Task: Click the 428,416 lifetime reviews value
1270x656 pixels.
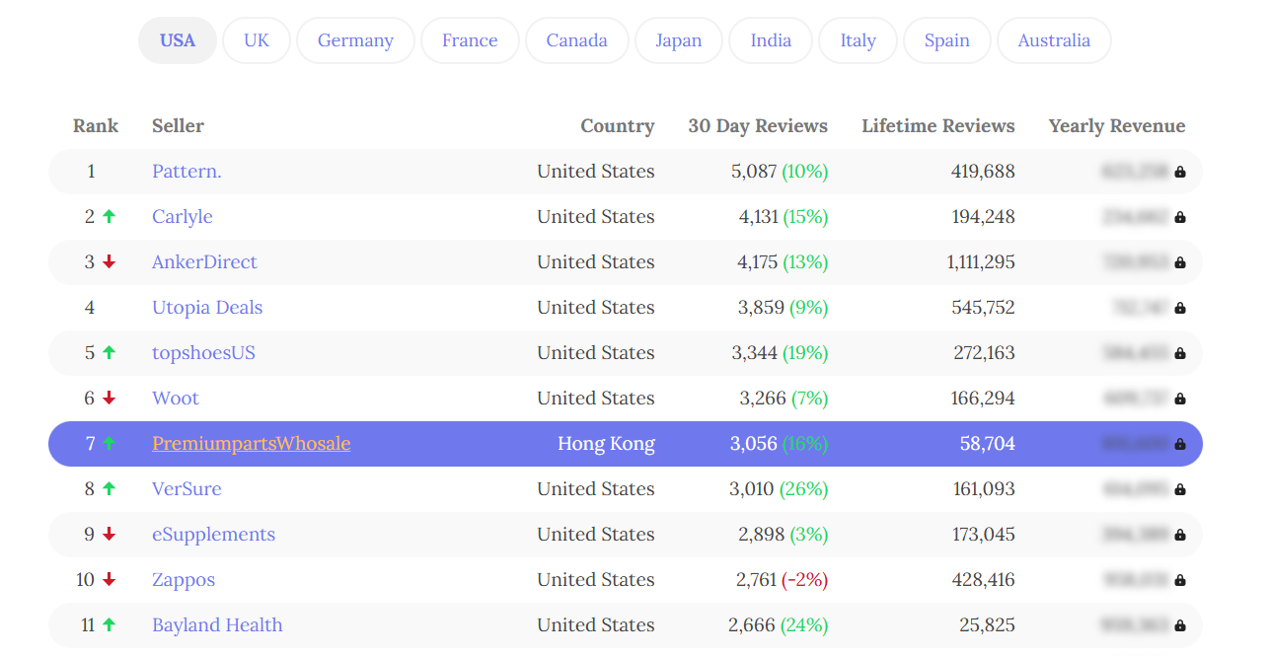Action: pyautogui.click(x=984, y=580)
